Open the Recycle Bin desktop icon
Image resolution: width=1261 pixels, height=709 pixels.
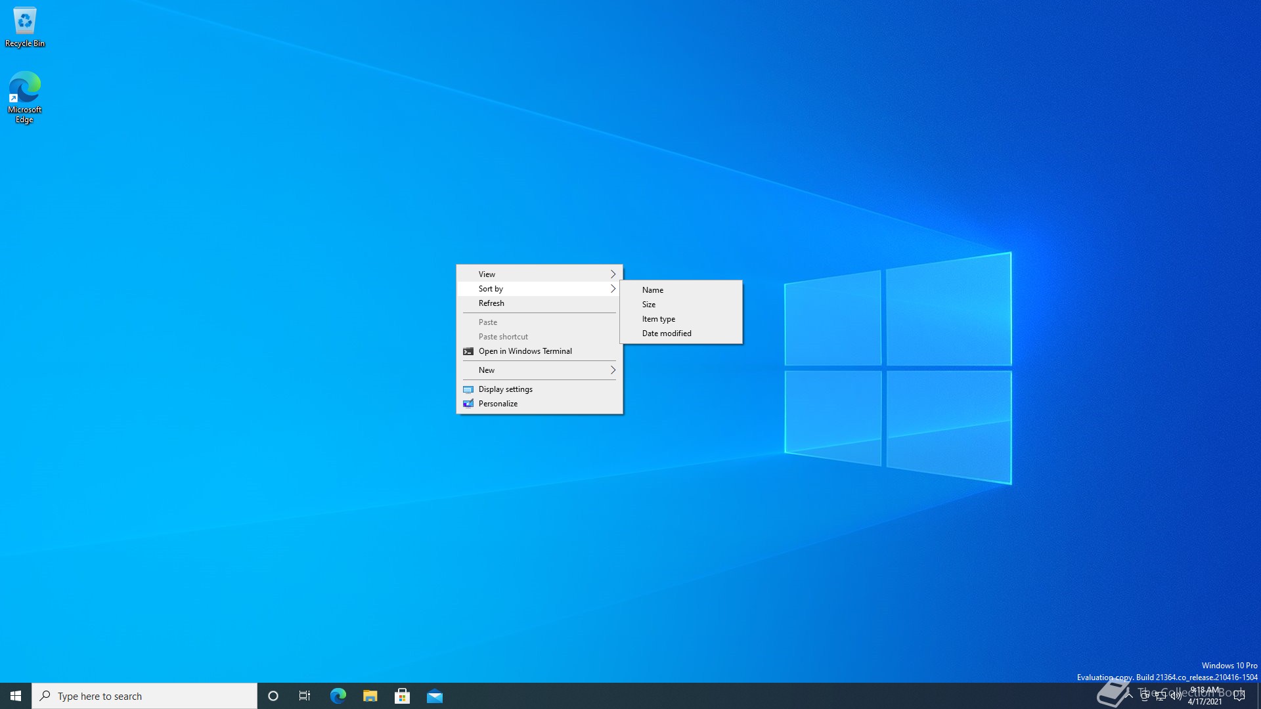click(25, 26)
